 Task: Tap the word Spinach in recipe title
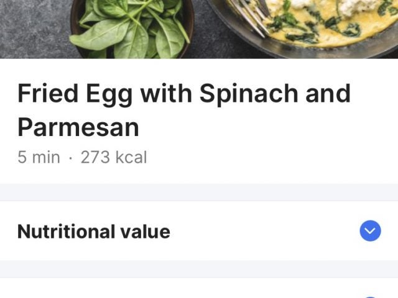tap(248, 94)
